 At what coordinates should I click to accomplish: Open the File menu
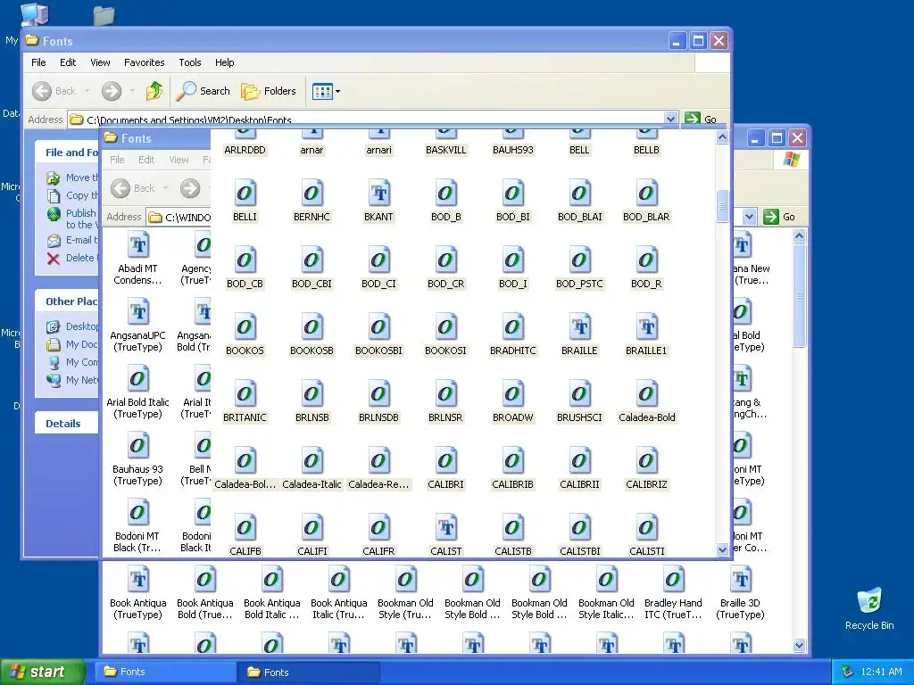coord(38,62)
